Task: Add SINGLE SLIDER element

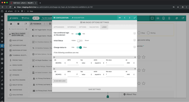Action: (18, 65)
